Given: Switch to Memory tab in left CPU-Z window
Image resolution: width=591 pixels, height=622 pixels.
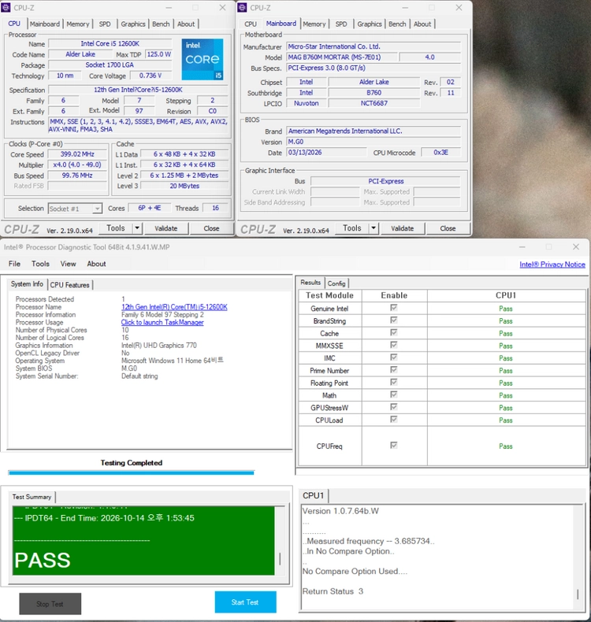Looking at the screenshot, I should (x=78, y=24).
